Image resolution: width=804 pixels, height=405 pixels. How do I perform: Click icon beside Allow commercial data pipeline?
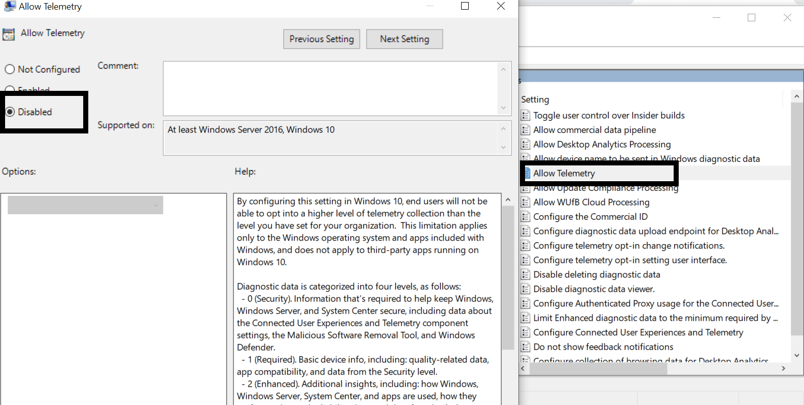(526, 130)
